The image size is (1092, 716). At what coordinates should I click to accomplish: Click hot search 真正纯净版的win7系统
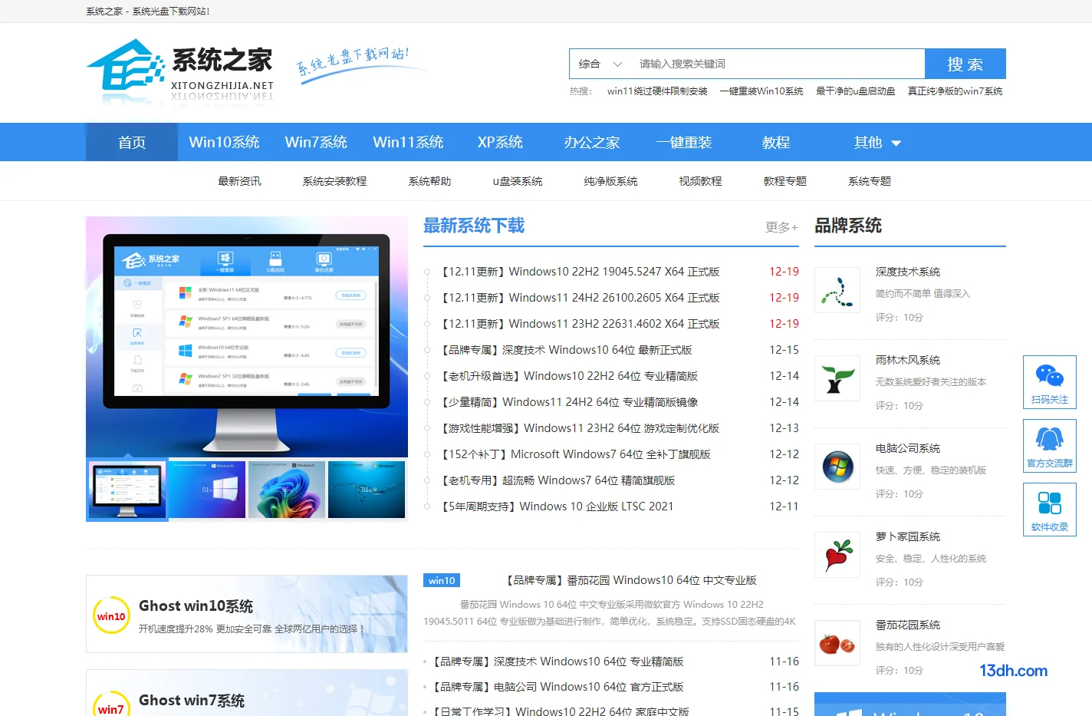tap(955, 91)
